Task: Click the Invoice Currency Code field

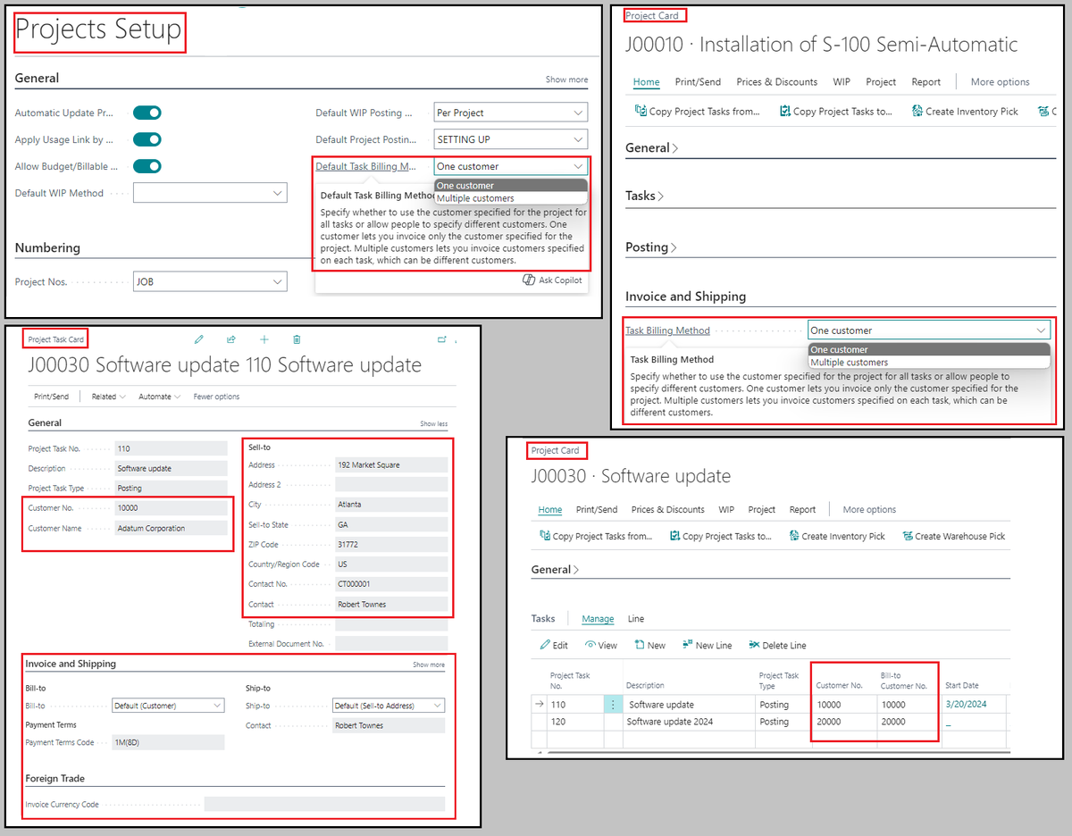Action: coord(324,804)
